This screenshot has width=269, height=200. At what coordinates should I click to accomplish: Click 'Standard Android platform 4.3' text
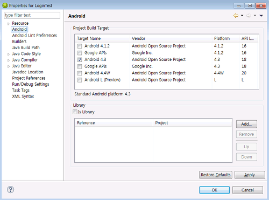pyautogui.click(x=102, y=94)
